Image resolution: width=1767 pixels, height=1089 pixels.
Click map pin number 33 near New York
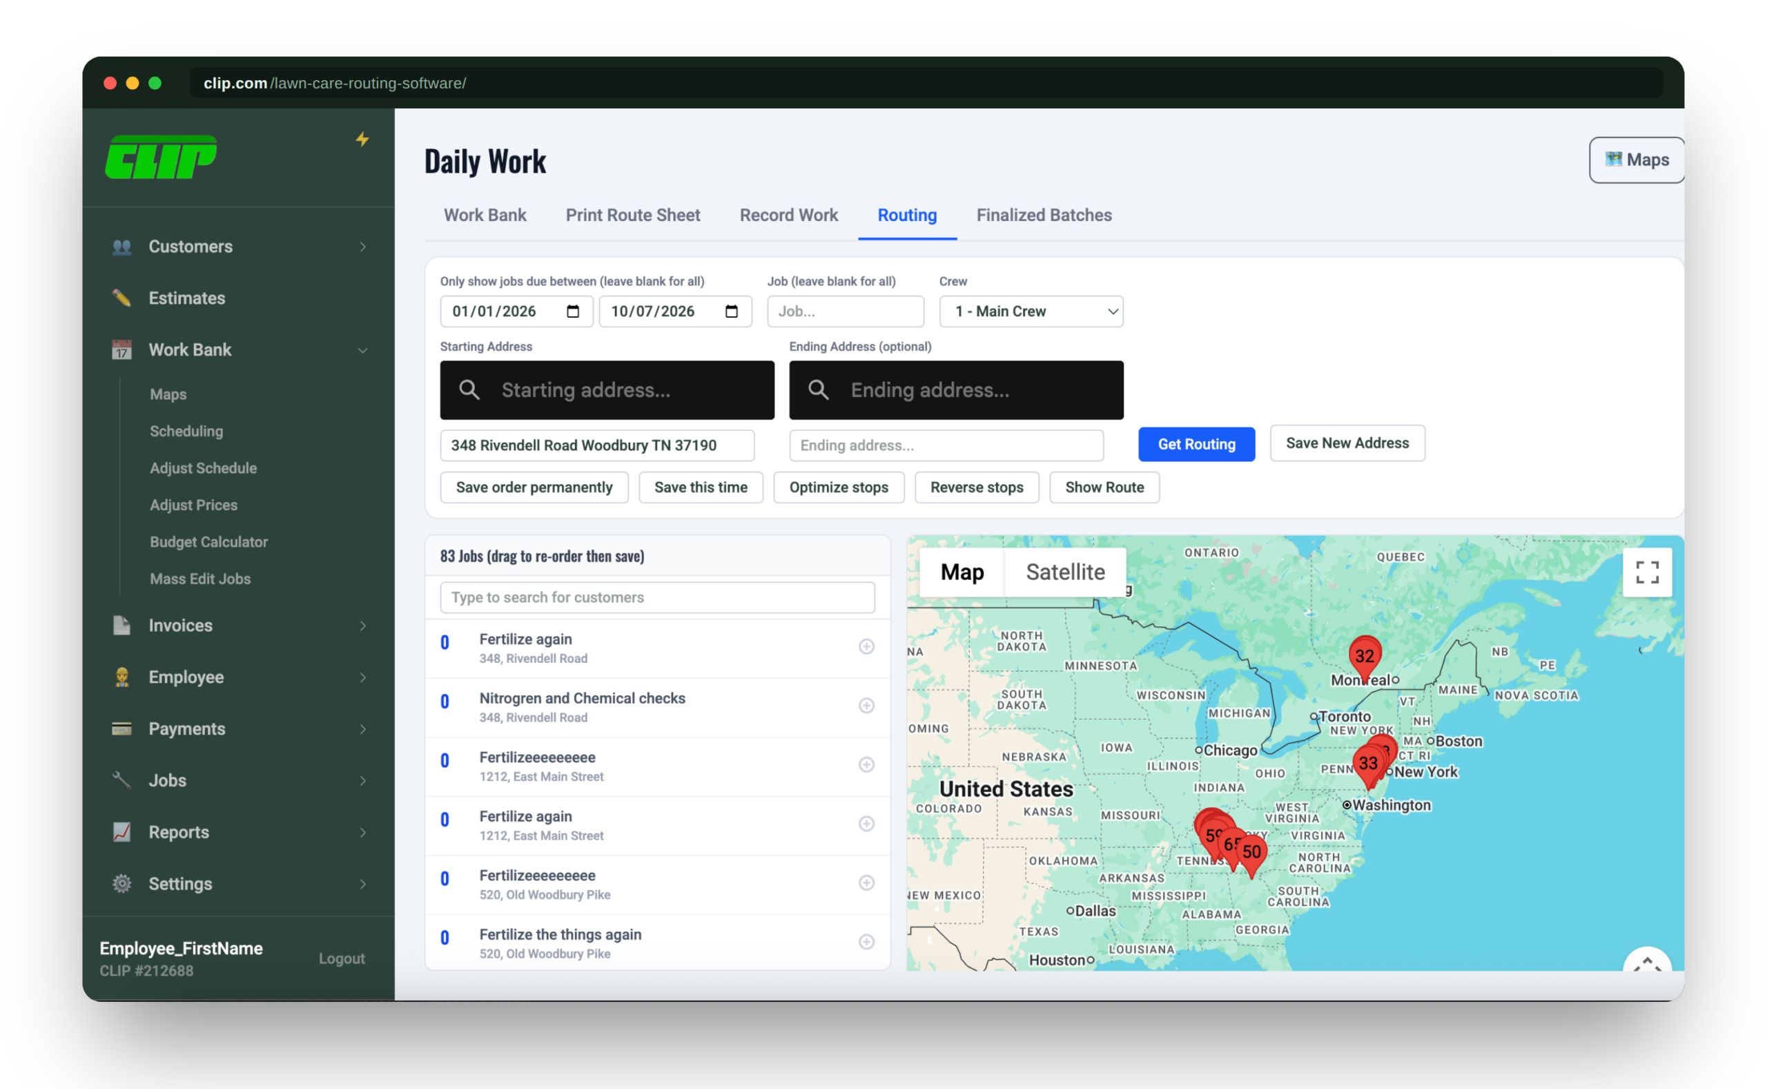[x=1368, y=765]
